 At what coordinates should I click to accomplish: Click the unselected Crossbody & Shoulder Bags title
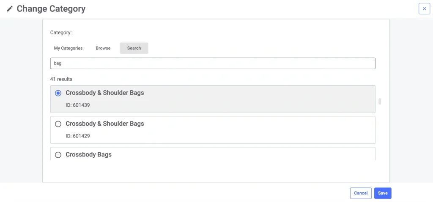pyautogui.click(x=105, y=124)
